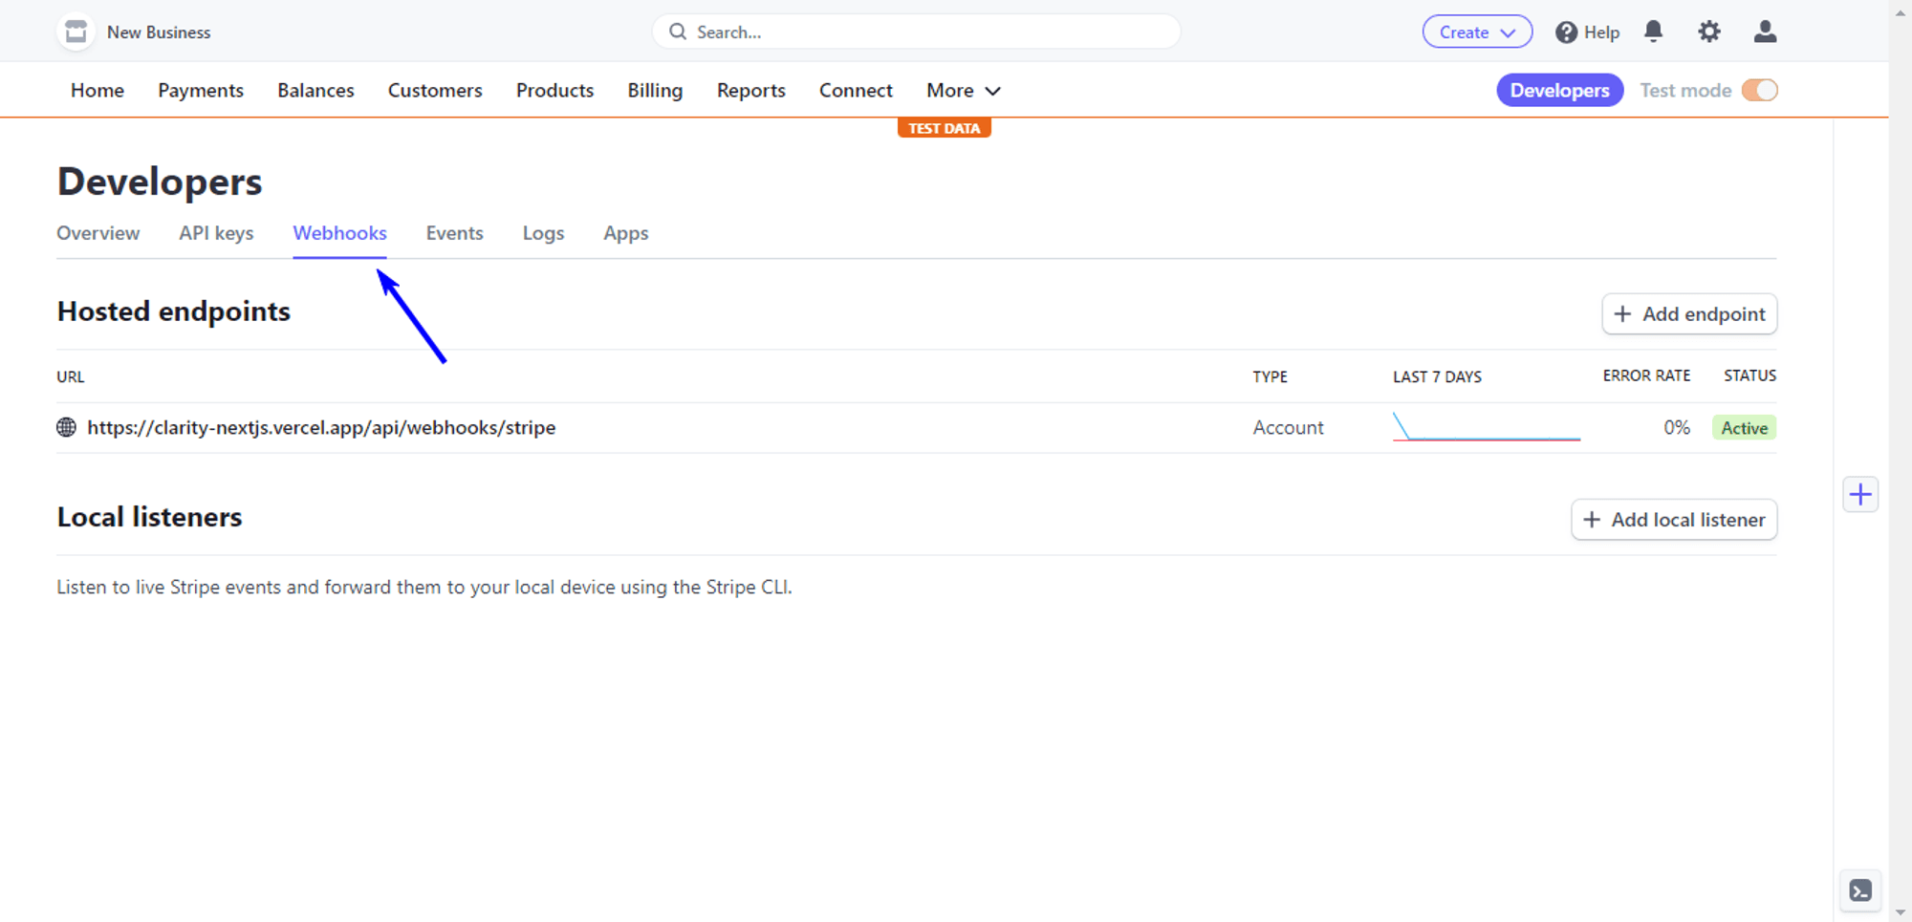Click the globe icon beside webhook URL

click(66, 427)
